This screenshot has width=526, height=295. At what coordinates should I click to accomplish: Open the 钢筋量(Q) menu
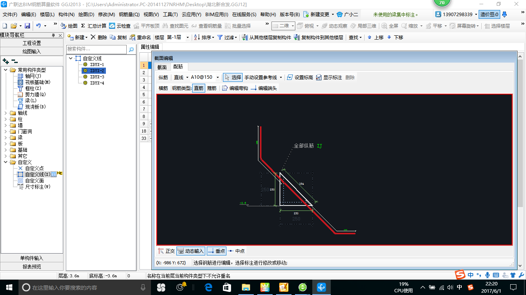(129, 15)
